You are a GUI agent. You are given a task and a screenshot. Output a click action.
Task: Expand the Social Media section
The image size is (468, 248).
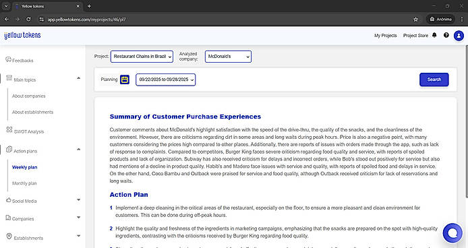click(x=78, y=200)
